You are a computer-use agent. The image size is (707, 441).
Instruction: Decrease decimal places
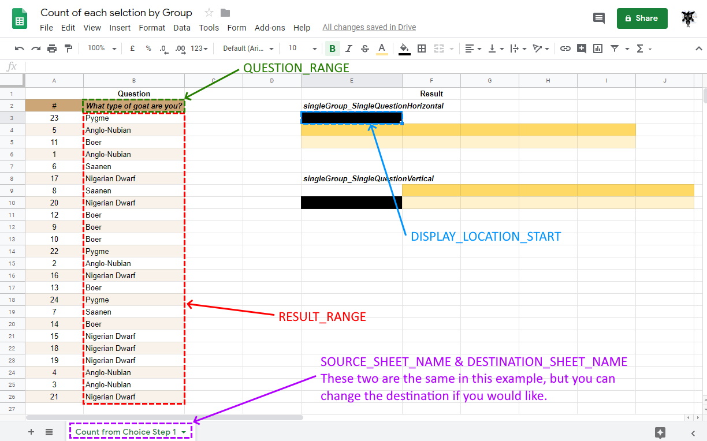(164, 48)
